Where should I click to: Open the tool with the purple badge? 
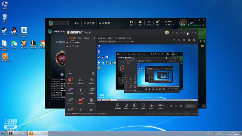(70, 91)
